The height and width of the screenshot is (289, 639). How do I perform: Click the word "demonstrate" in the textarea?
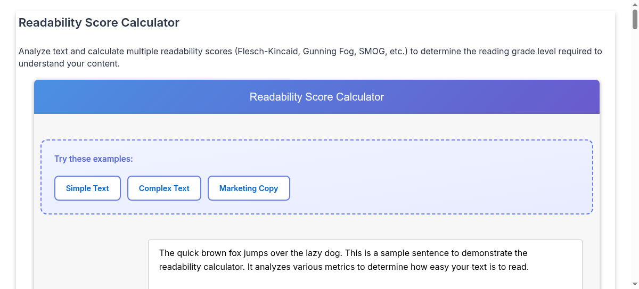click(486, 253)
